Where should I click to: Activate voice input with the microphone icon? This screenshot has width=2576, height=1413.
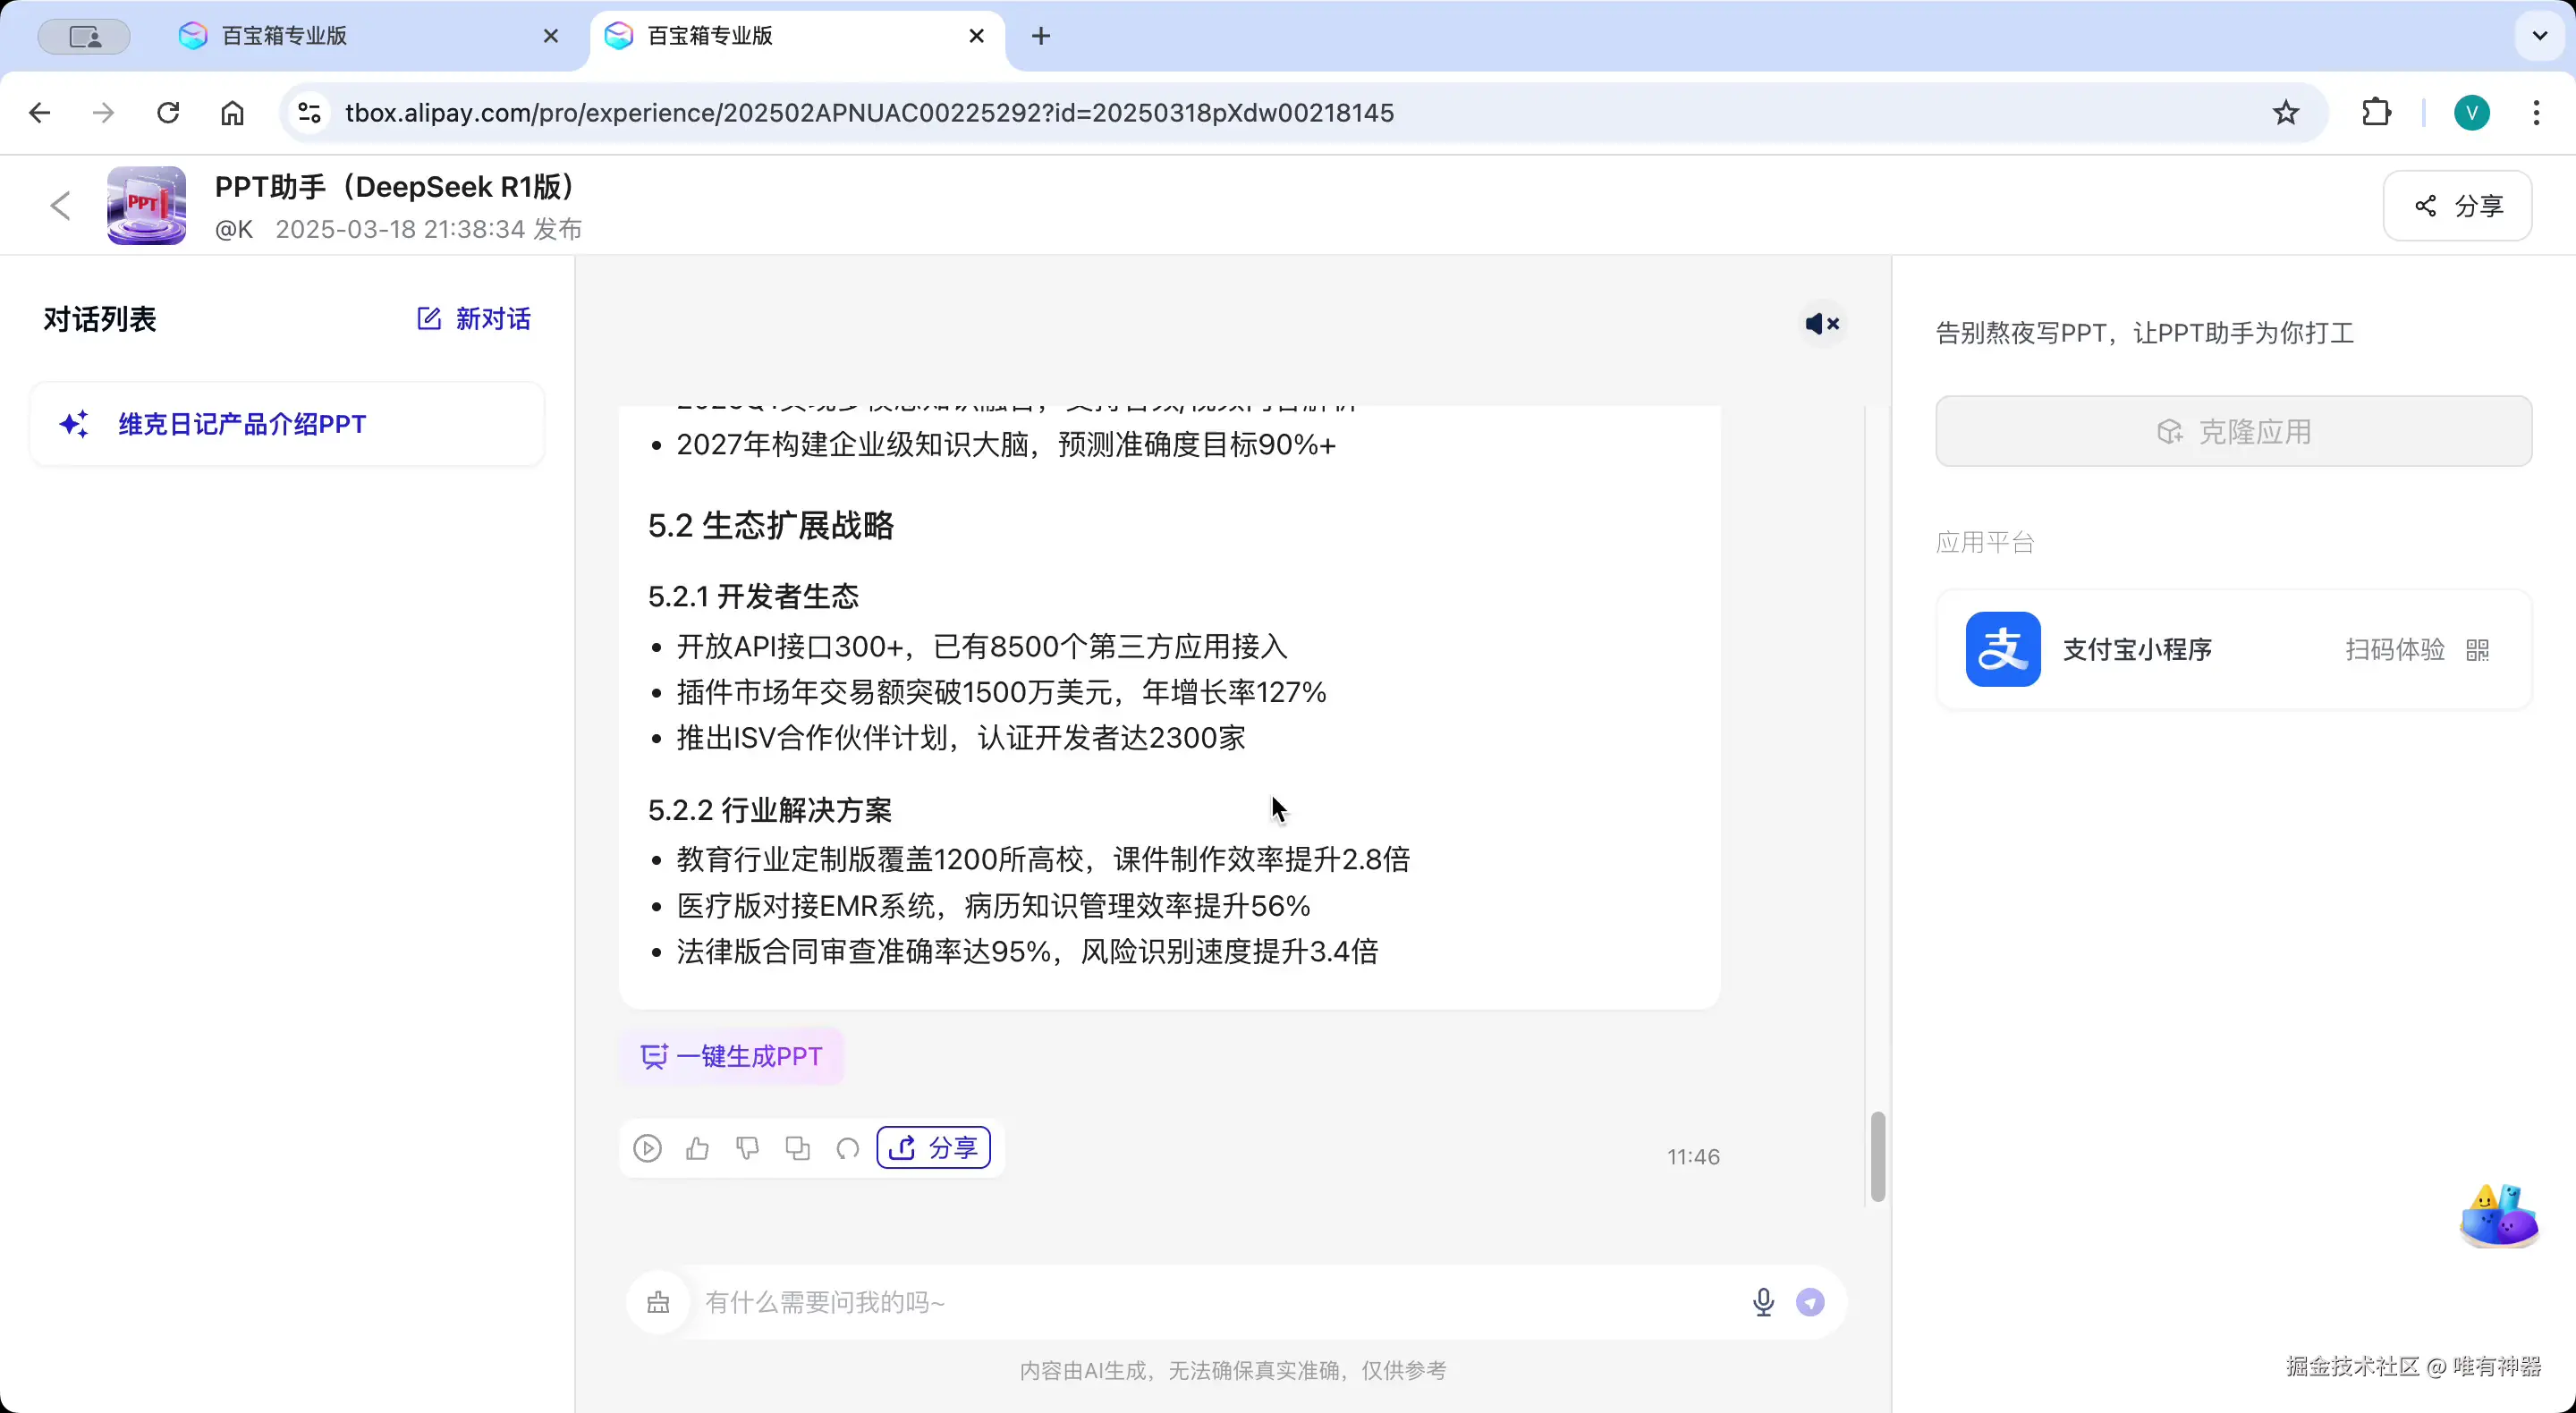pyautogui.click(x=1763, y=1302)
